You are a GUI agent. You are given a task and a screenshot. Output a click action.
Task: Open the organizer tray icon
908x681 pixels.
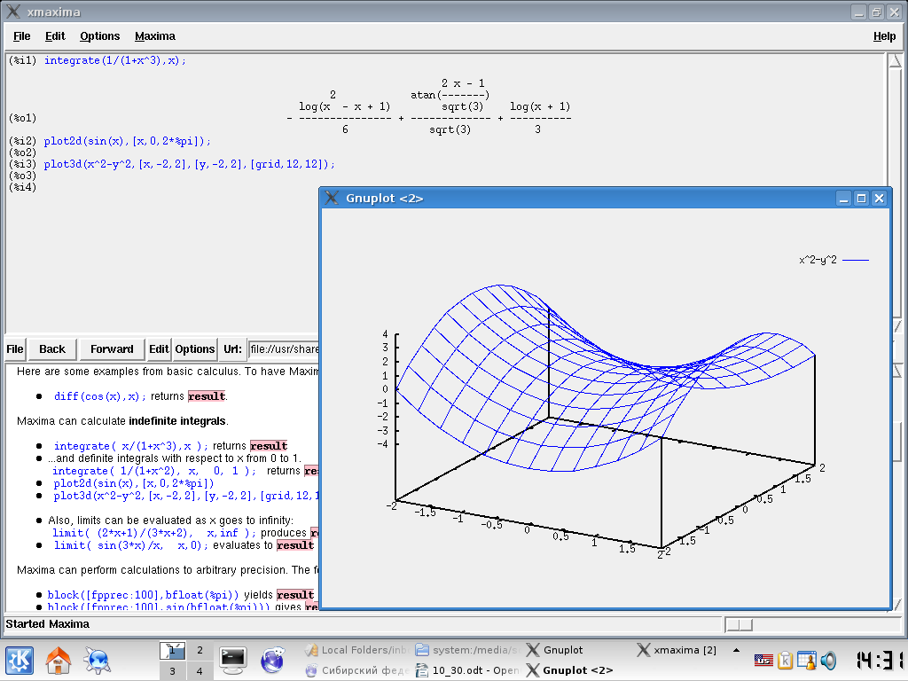pyautogui.click(x=807, y=660)
